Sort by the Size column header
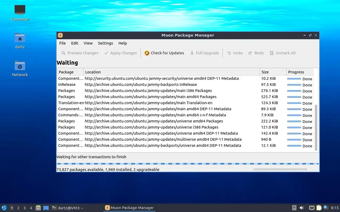The image size is (340, 212). point(273,72)
